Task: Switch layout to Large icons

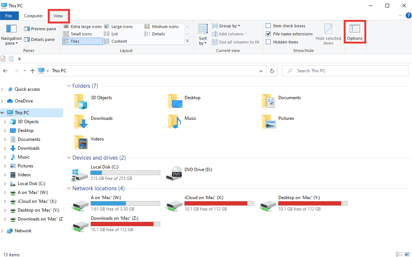Action: tap(119, 27)
